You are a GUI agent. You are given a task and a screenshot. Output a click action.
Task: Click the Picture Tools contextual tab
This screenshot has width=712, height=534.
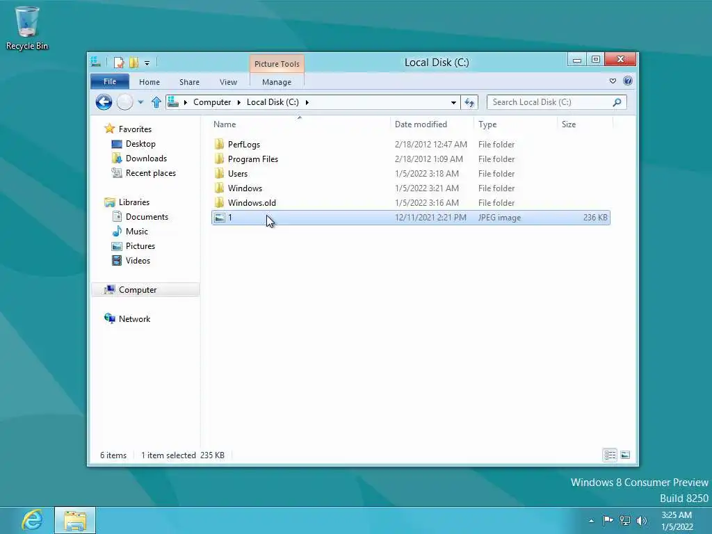pyautogui.click(x=277, y=64)
